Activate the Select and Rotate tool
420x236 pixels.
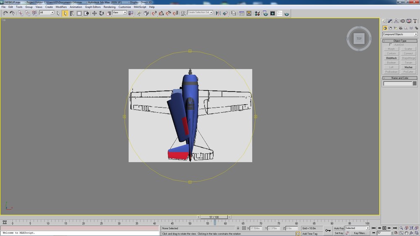[x=101, y=13]
